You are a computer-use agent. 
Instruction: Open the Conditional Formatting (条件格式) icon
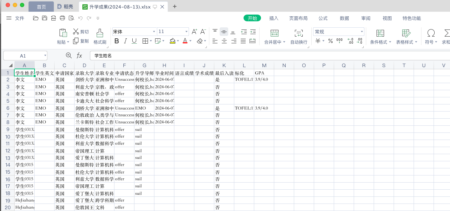[x=380, y=33]
